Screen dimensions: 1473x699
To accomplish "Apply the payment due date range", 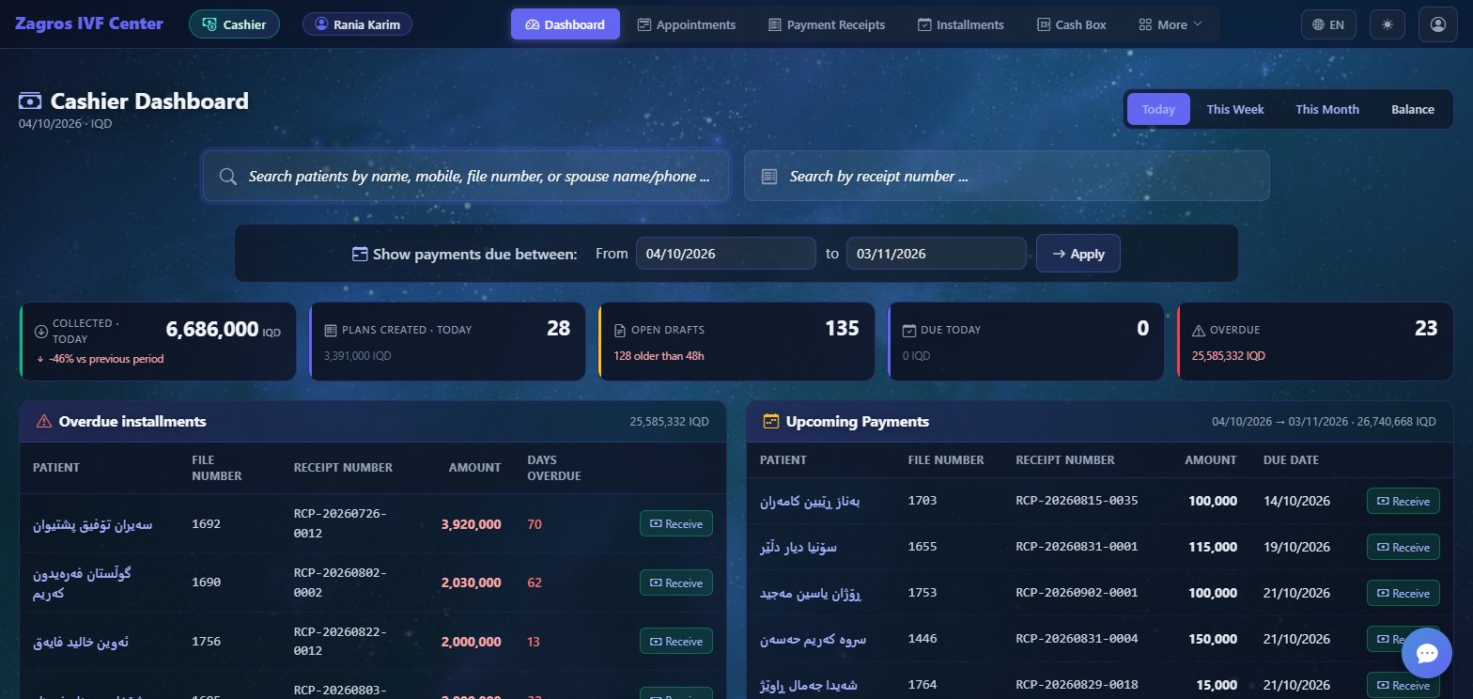I will click(1078, 254).
